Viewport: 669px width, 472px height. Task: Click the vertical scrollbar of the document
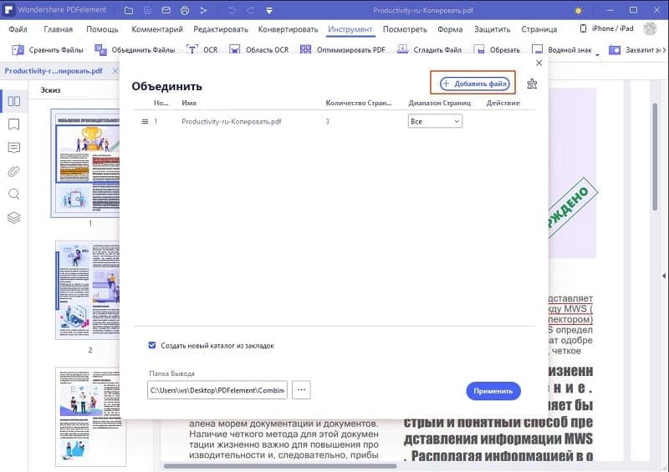[655, 156]
